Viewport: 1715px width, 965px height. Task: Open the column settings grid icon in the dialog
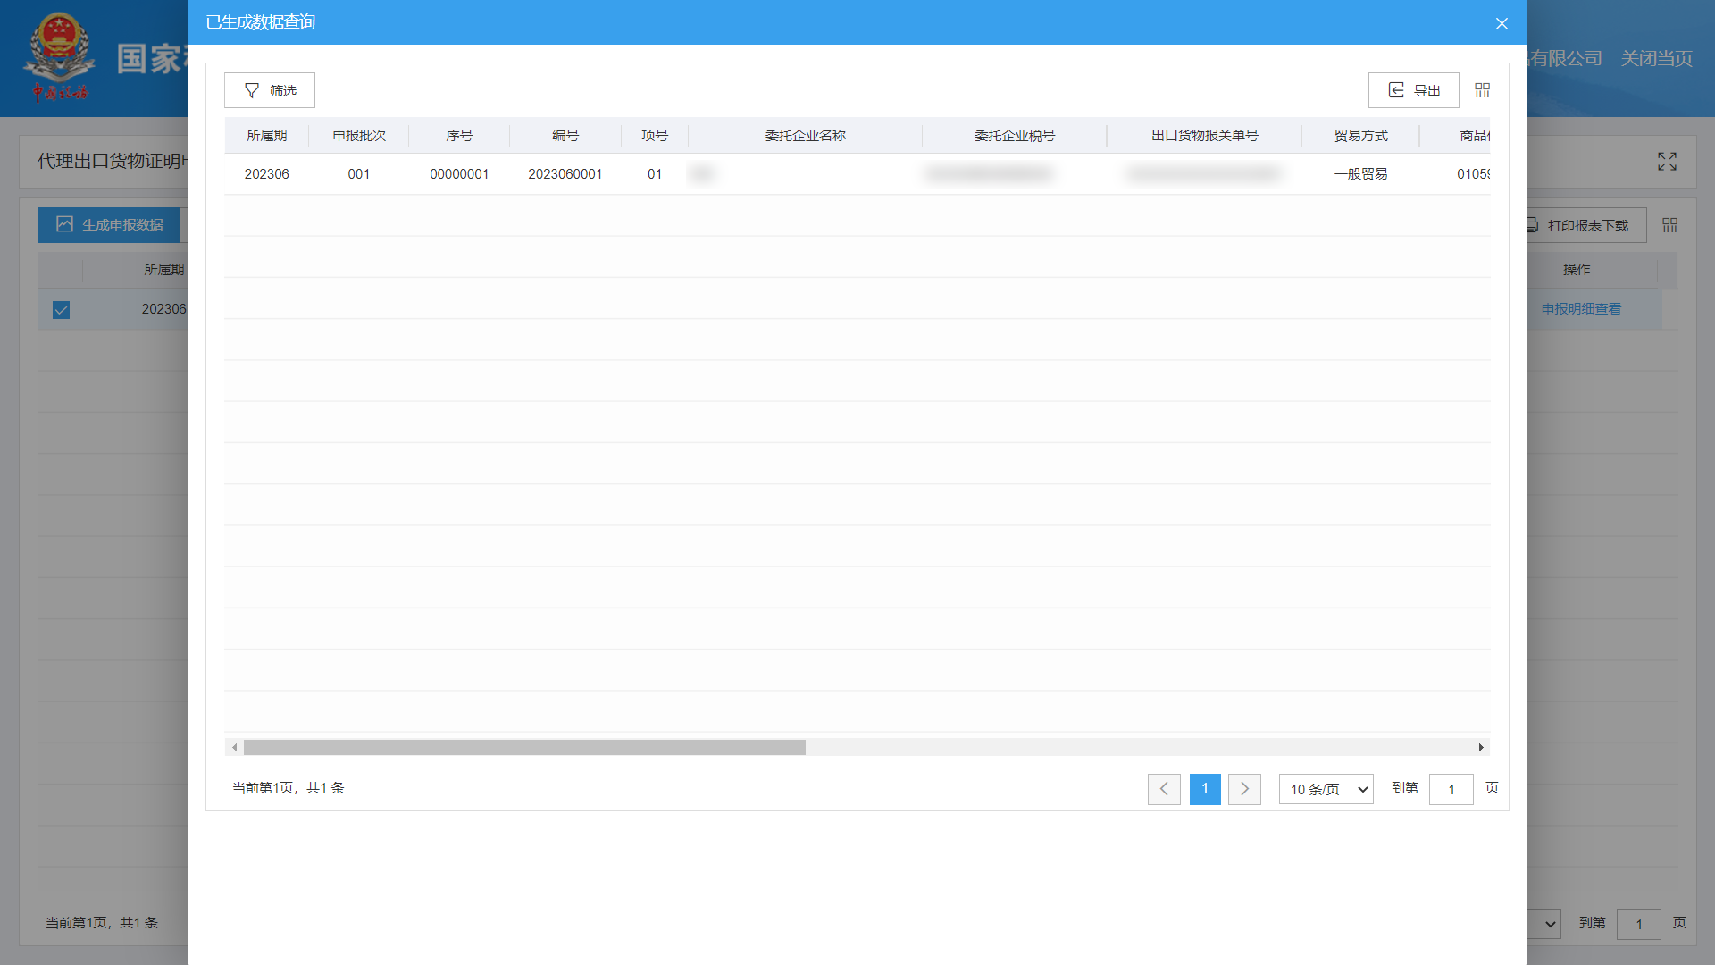(1482, 90)
